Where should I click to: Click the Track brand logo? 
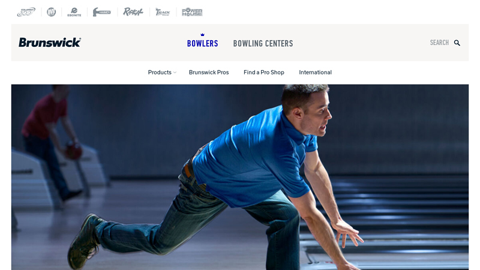click(x=163, y=12)
